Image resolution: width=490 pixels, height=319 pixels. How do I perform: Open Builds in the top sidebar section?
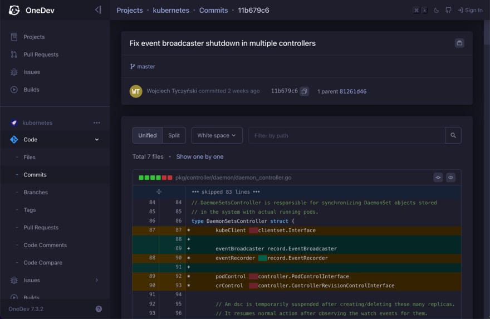[31, 90]
